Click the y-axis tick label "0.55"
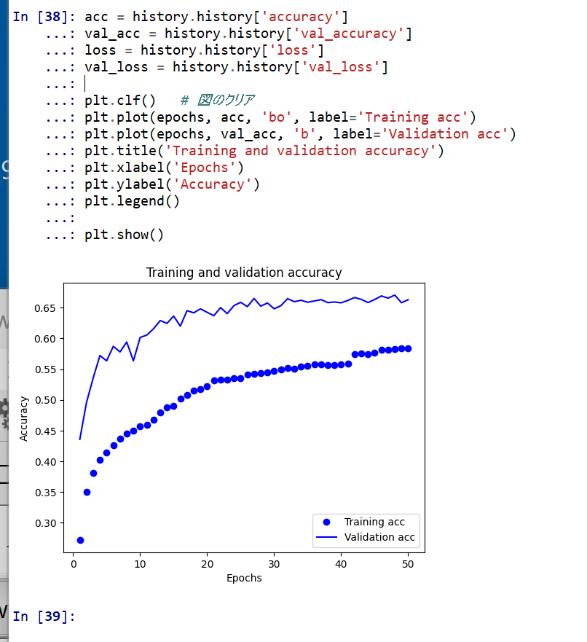Viewport: 587px width, 642px height. pos(45,370)
